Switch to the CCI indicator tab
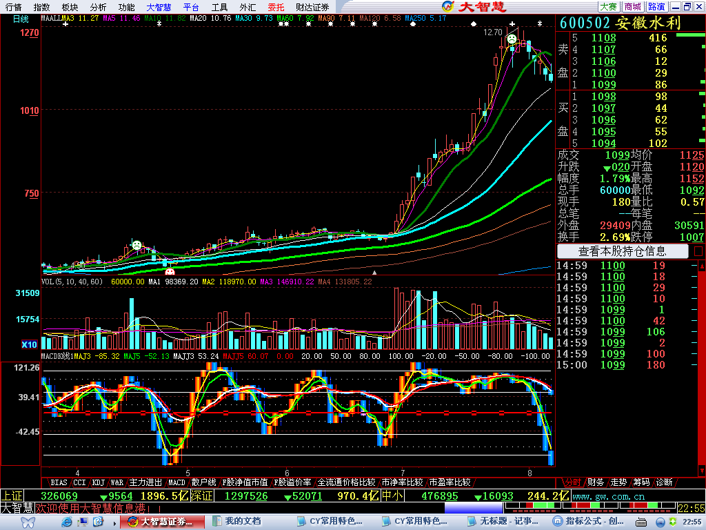This screenshot has width=706, height=530. (79, 482)
